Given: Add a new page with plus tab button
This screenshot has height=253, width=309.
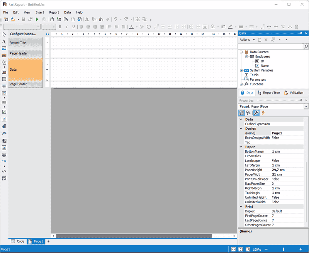Looking at the screenshot, I should click(49, 241).
